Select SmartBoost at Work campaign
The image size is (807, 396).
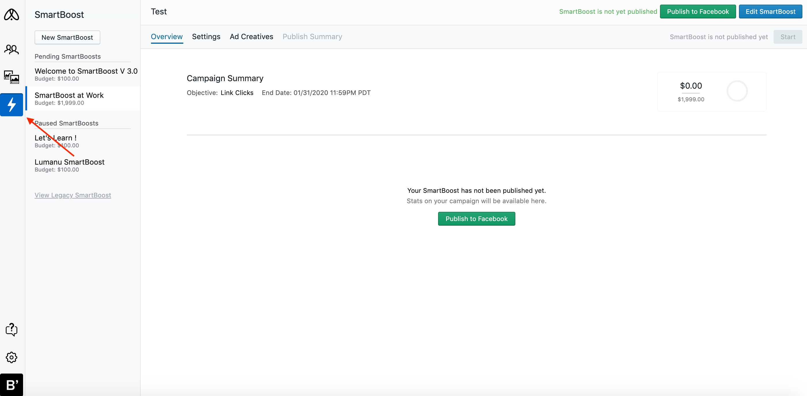(x=83, y=98)
